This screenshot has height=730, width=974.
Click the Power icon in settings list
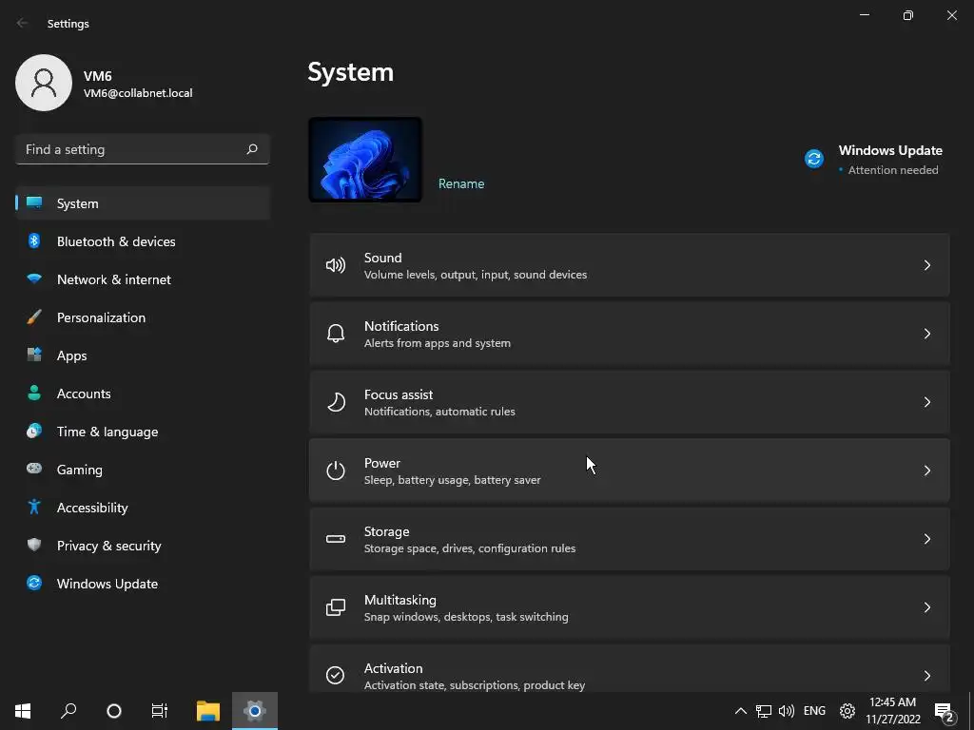click(336, 471)
